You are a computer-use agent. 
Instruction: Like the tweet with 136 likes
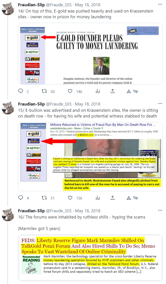[70, 198]
